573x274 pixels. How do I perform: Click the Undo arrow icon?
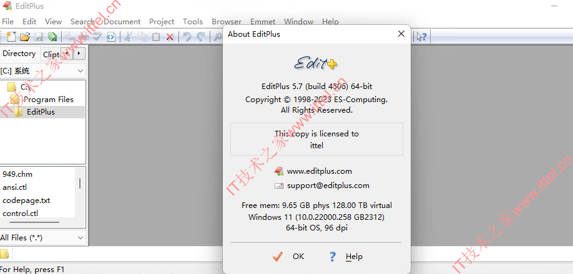[x=187, y=37]
